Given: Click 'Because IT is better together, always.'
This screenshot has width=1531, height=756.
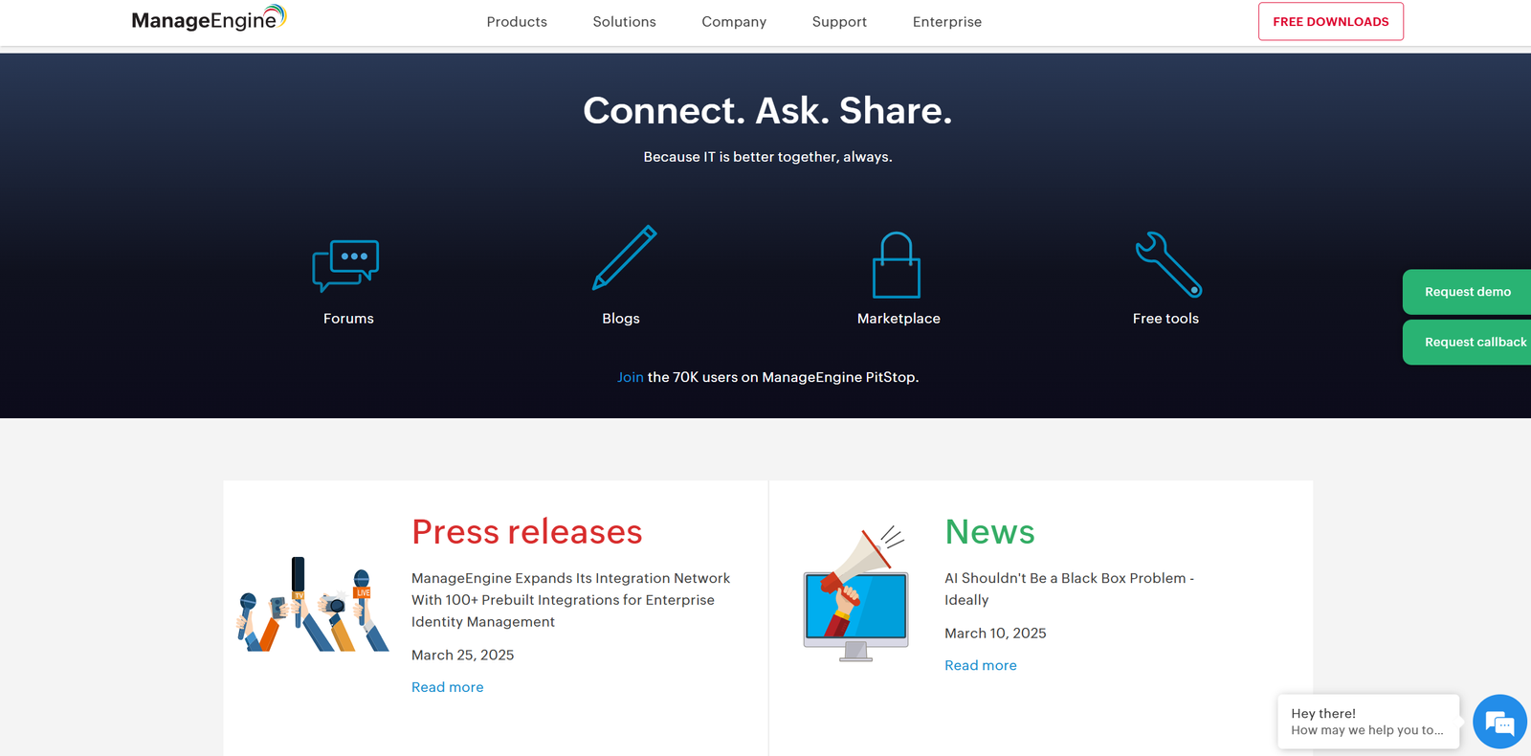Looking at the screenshot, I should tap(767, 157).
